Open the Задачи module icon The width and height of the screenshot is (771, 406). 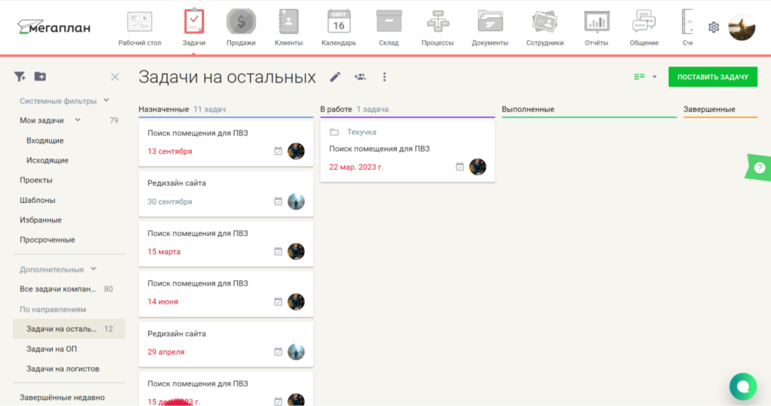coord(194,22)
